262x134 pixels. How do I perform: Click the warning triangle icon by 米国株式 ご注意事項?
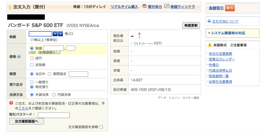point(210,45)
